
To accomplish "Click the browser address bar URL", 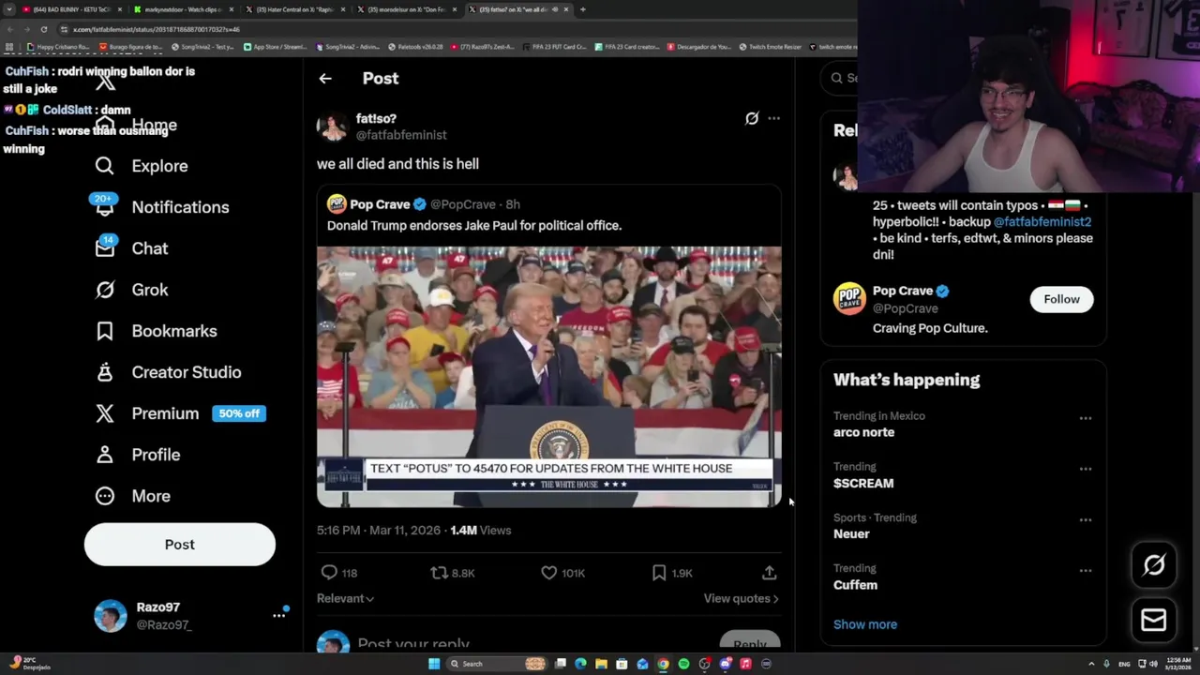I will 157,29.
